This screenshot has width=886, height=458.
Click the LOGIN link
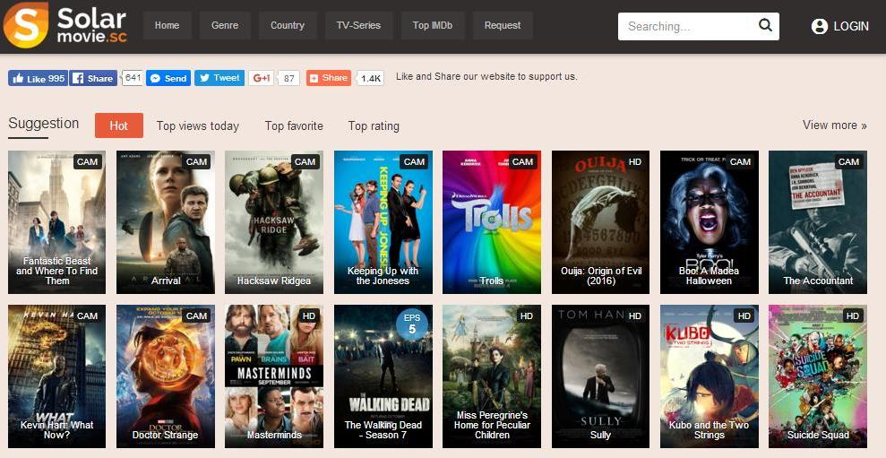(x=851, y=26)
